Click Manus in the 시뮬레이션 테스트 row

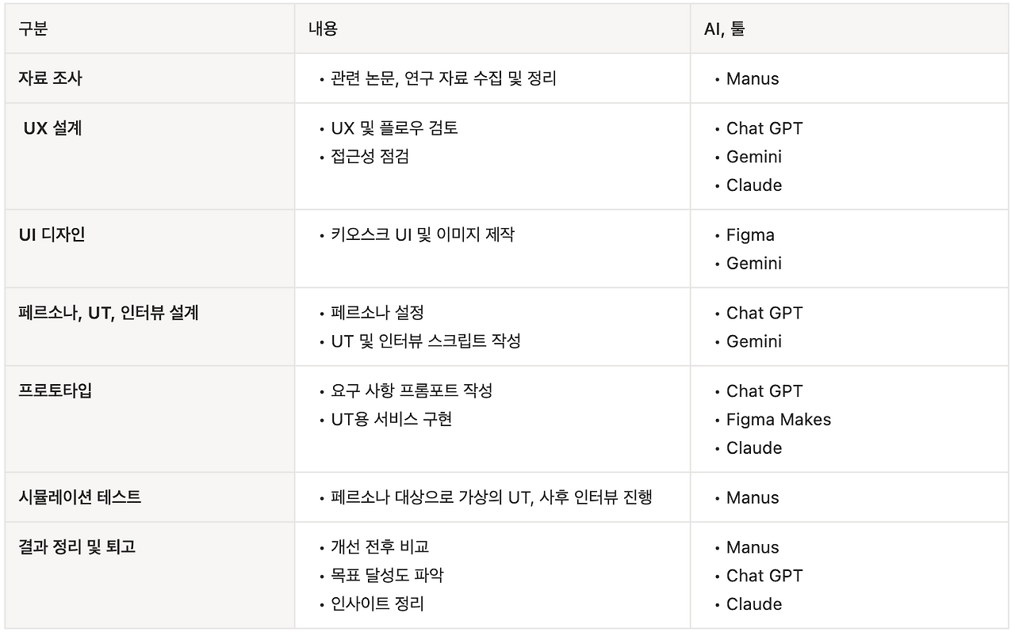753,497
